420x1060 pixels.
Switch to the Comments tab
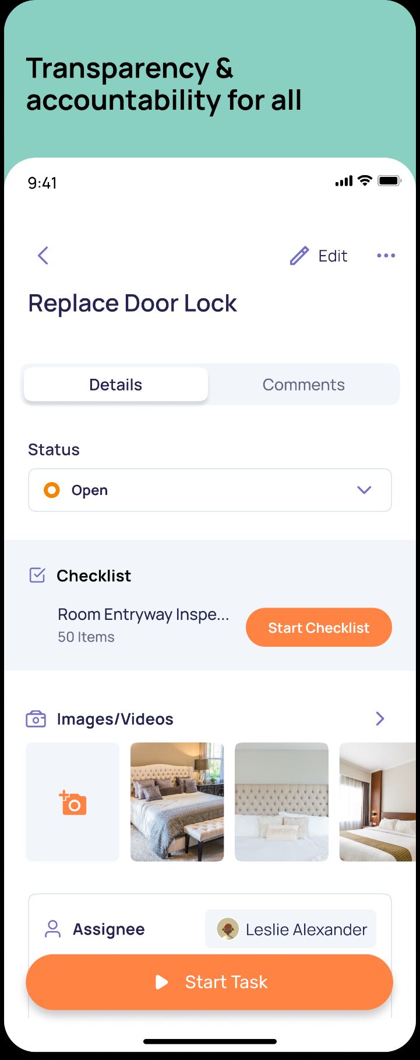point(303,385)
